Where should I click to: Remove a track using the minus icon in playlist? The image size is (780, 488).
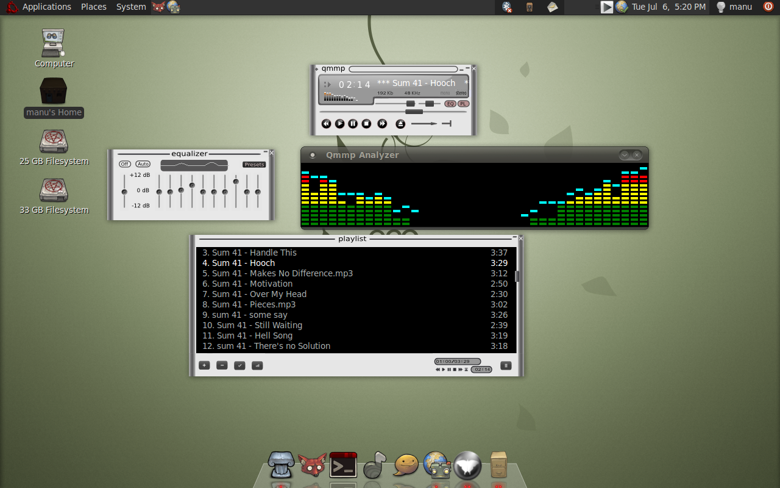[x=222, y=365]
